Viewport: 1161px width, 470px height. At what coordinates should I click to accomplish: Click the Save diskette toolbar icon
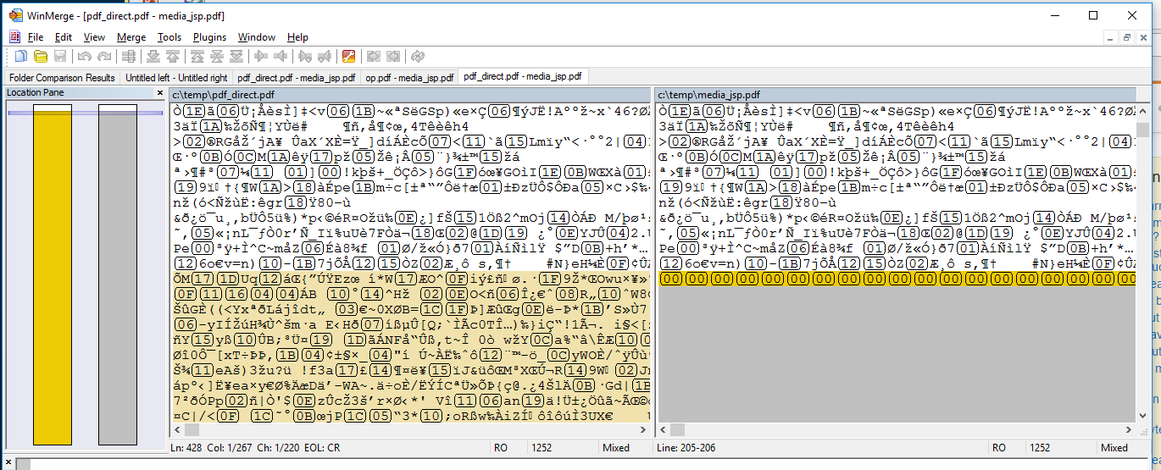60,56
